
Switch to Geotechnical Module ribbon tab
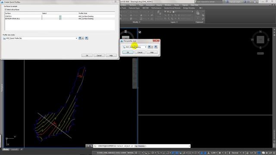pos(172,8)
